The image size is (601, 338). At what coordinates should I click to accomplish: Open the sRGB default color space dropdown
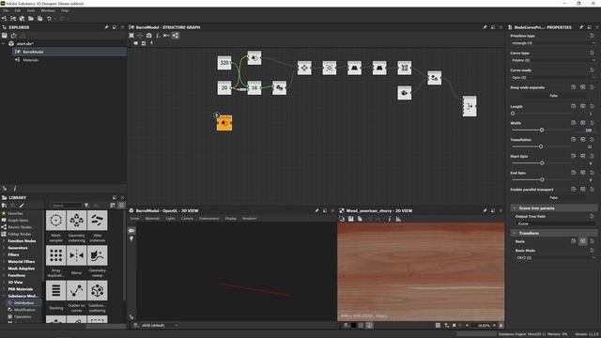point(160,326)
